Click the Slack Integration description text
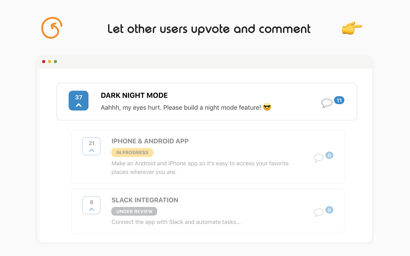Viewport: 410px width, 256px height. (x=176, y=222)
